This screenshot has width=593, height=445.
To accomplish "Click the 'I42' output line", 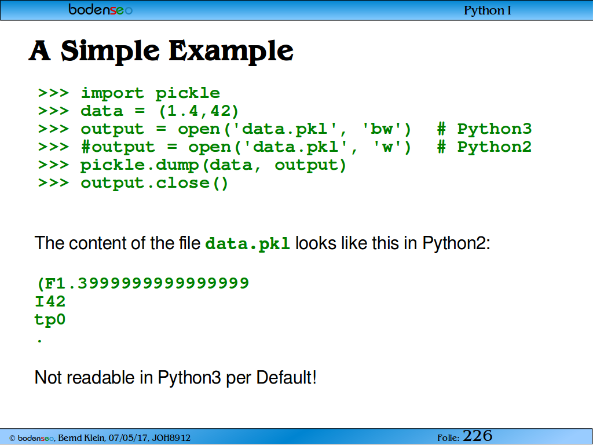I will tap(50, 302).
